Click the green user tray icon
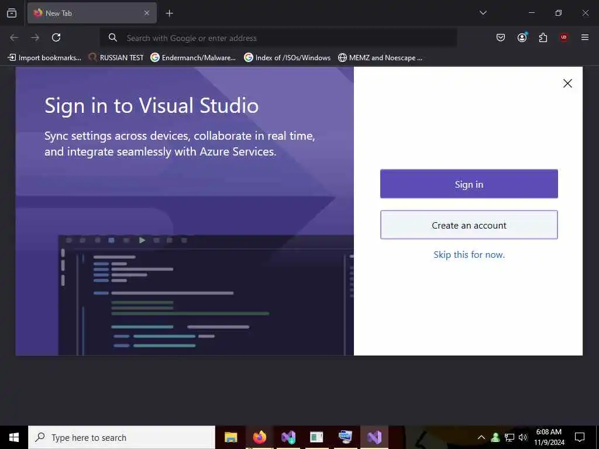Image resolution: width=599 pixels, height=449 pixels. click(495, 437)
